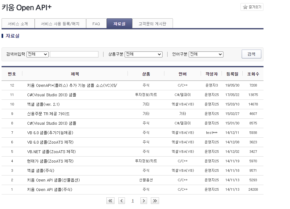Open the VB 6.0 샘플(추가기능제공) post

(50, 133)
